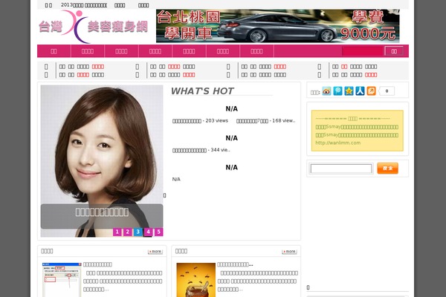Open the orange more-sharing options icon
The width and height of the screenshot is (446, 297).
371,91
